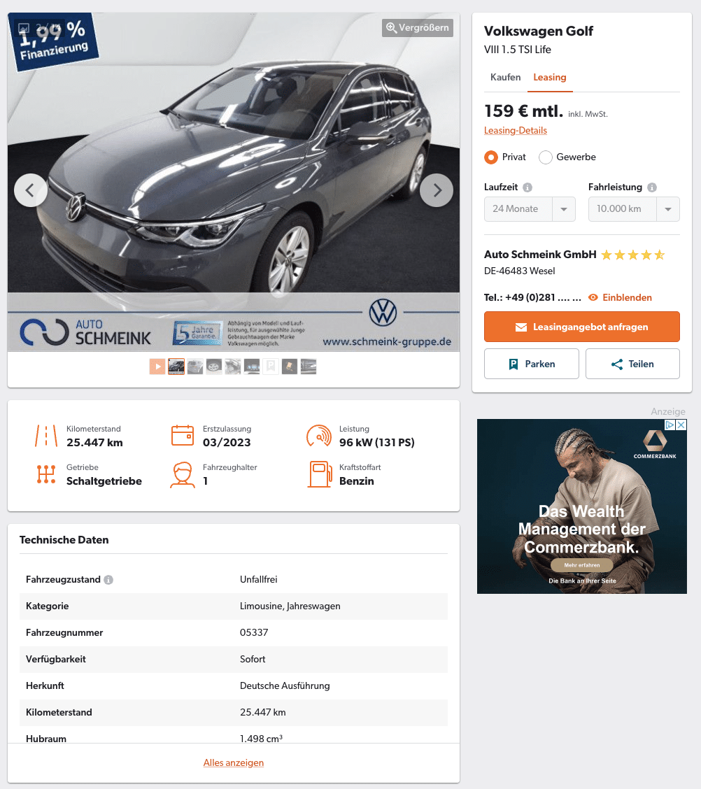Open the Leasing-Details link

click(516, 130)
